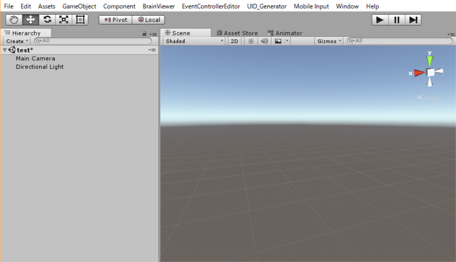Image resolution: width=456 pixels, height=262 pixels.
Task: Click the red X axis cone
Action: point(419,73)
